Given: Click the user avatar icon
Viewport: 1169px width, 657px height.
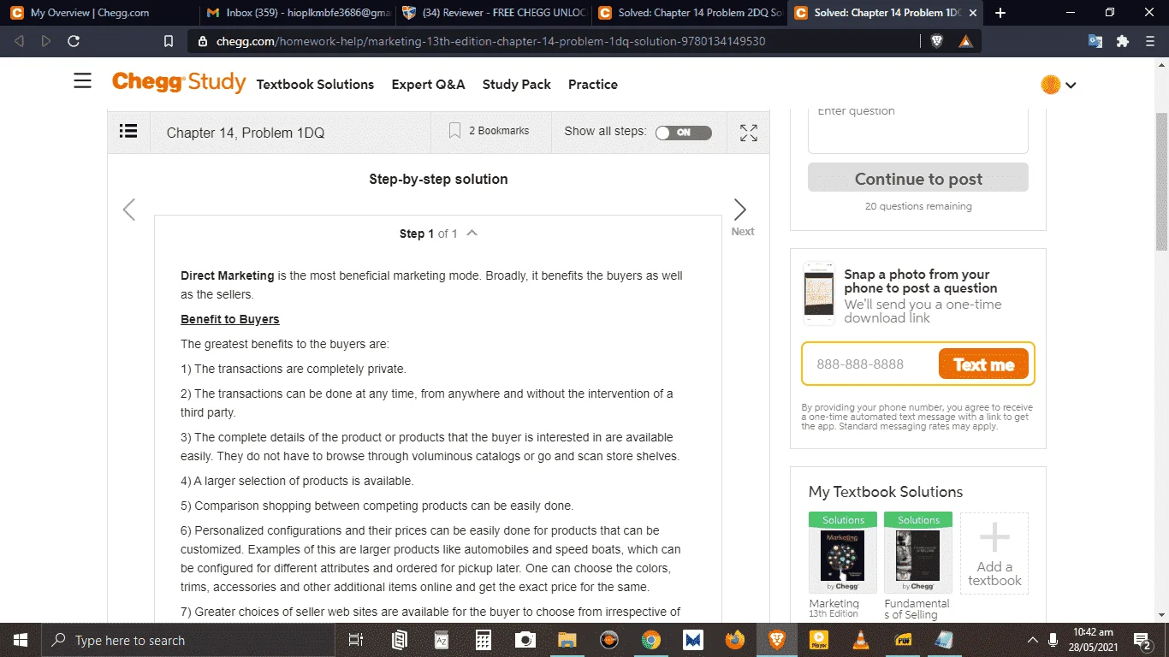Looking at the screenshot, I should [1051, 85].
